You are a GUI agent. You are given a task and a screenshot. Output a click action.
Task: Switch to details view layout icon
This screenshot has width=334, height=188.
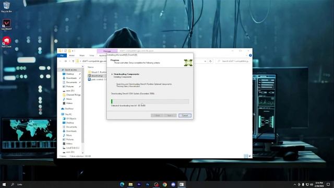246,156
